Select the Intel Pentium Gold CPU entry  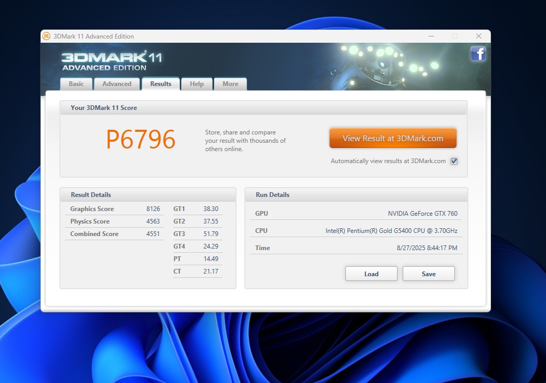pos(391,231)
